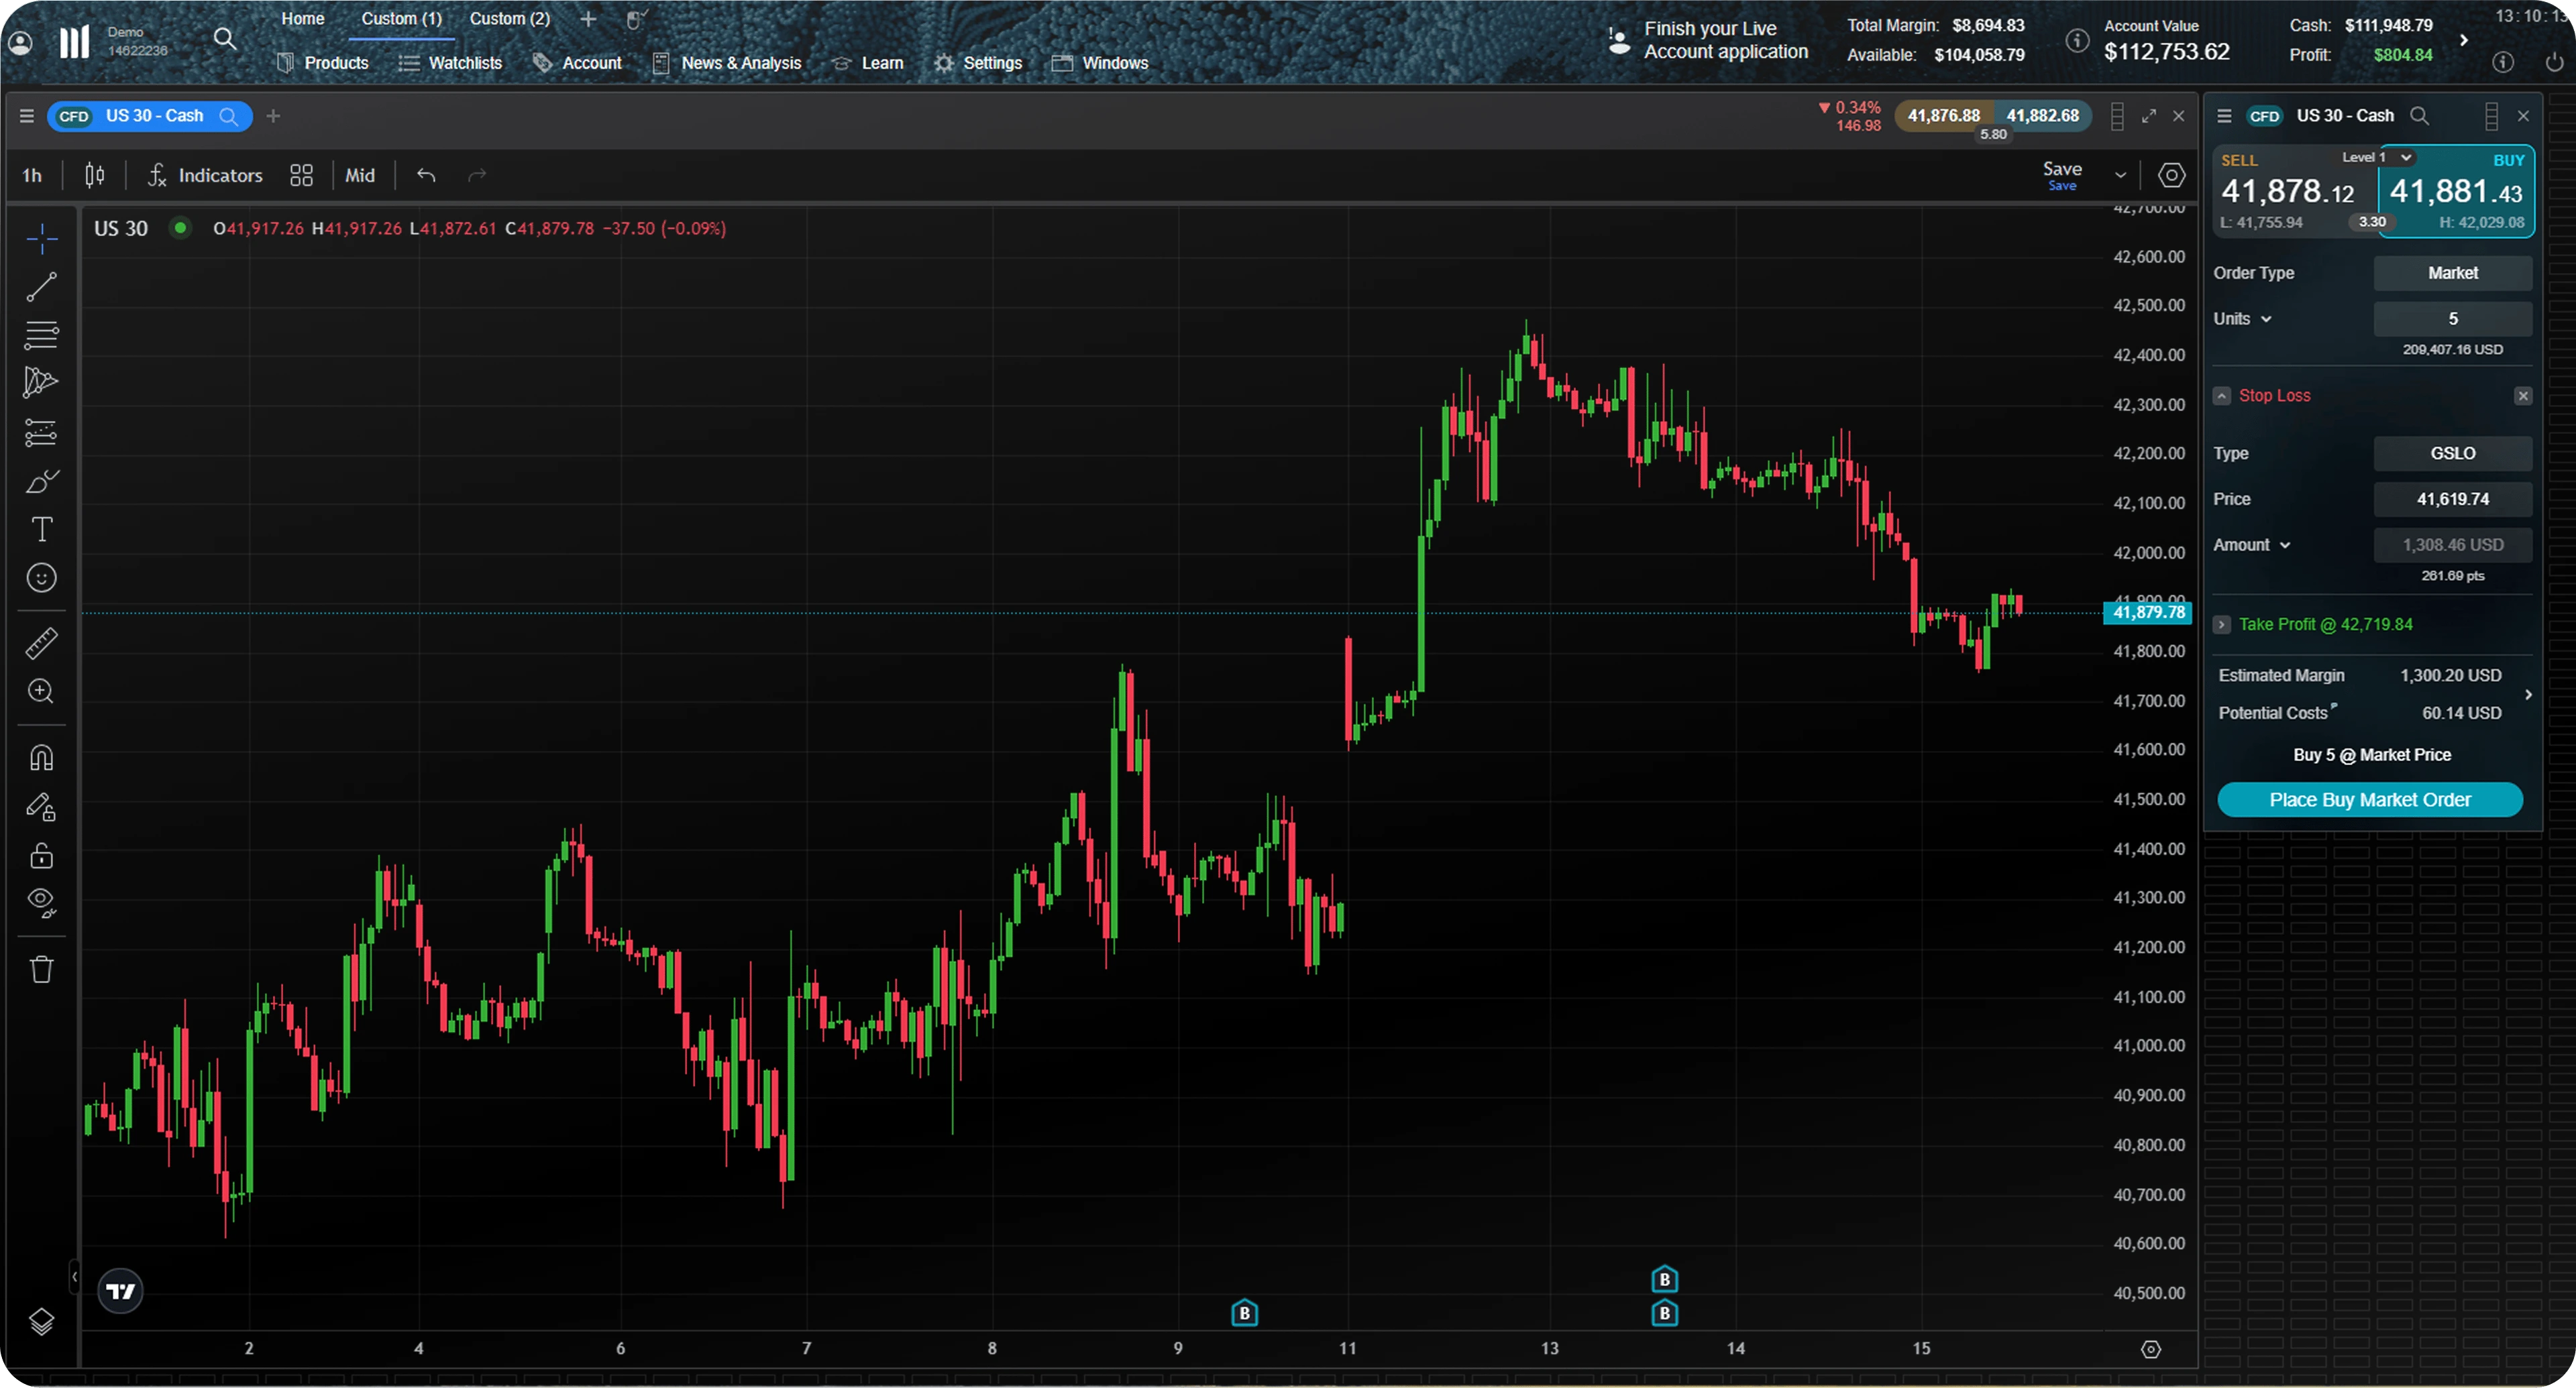Image resolution: width=2576 pixels, height=1388 pixels.
Task: Click the zoom in tool
Action: [x=41, y=691]
